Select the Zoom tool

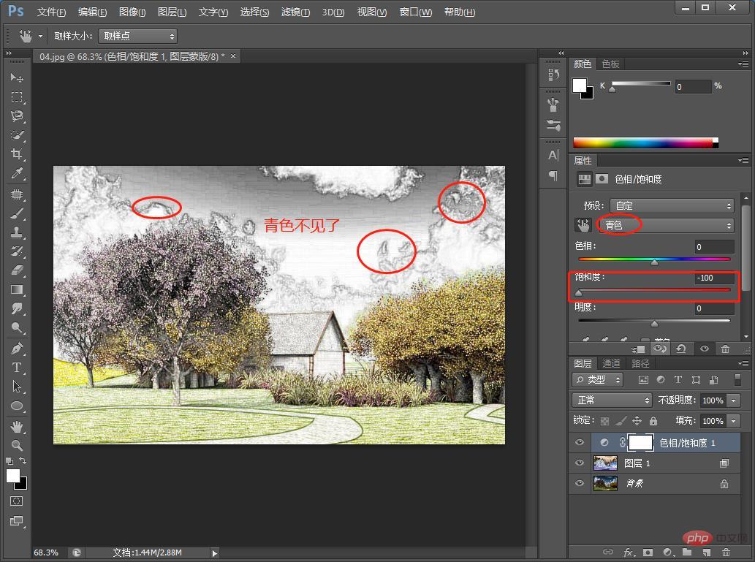(x=17, y=445)
